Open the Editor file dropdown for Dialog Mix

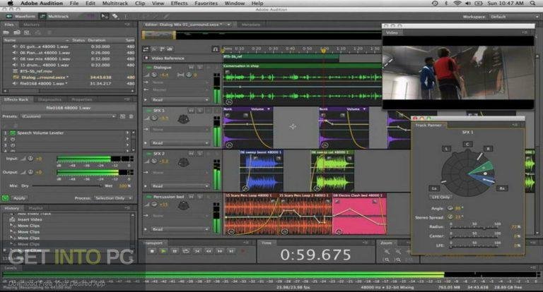pos(228,25)
